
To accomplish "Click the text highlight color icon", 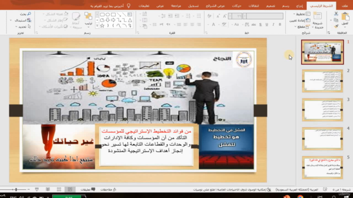I will (x=224, y=24).
